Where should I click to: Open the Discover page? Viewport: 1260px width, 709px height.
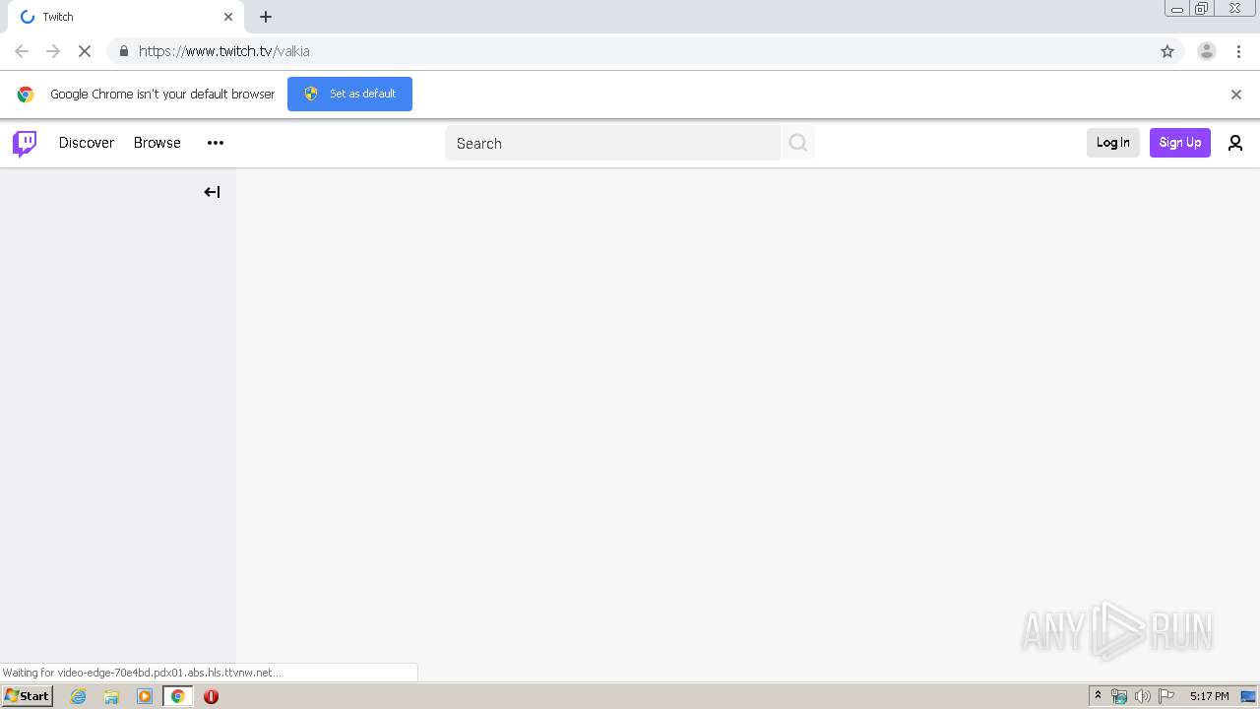pyautogui.click(x=87, y=143)
